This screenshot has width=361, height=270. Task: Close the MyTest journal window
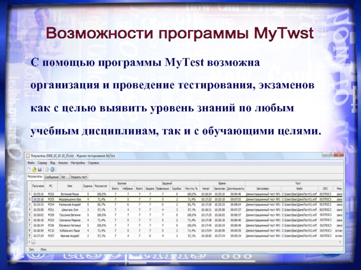click(339, 155)
